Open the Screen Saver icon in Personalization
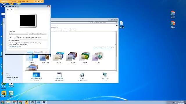 pyautogui.click(x=105, y=77)
